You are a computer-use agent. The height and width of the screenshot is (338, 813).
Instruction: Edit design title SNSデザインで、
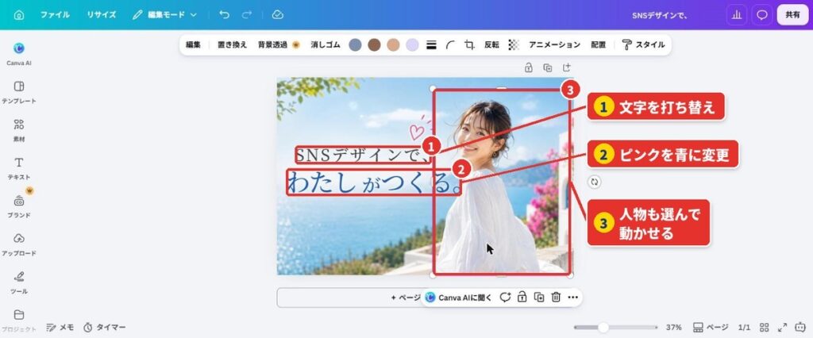660,15
